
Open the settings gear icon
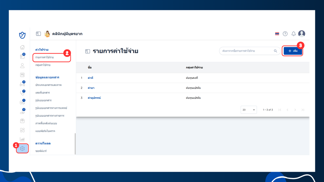22,149
